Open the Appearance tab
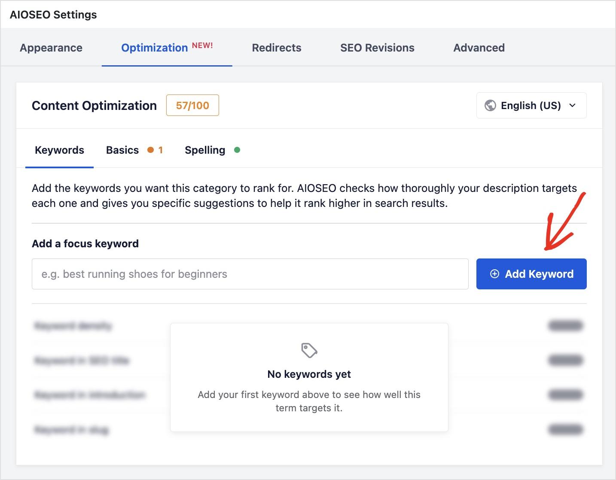 click(x=51, y=48)
